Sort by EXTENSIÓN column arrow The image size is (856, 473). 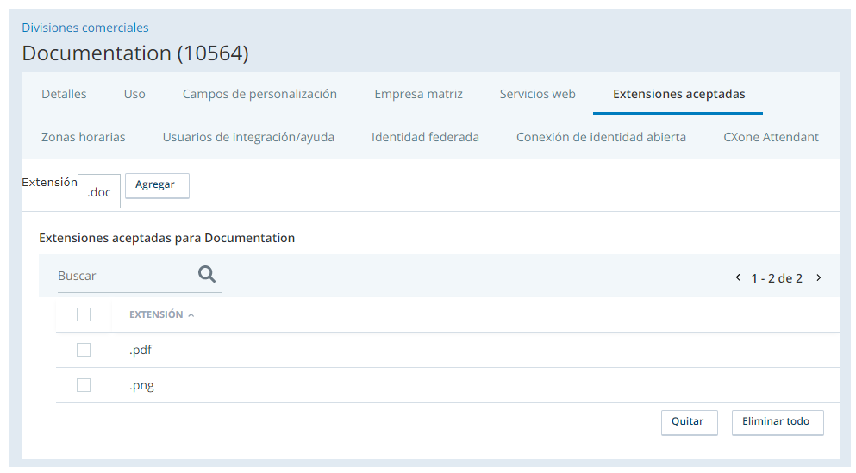(x=191, y=315)
